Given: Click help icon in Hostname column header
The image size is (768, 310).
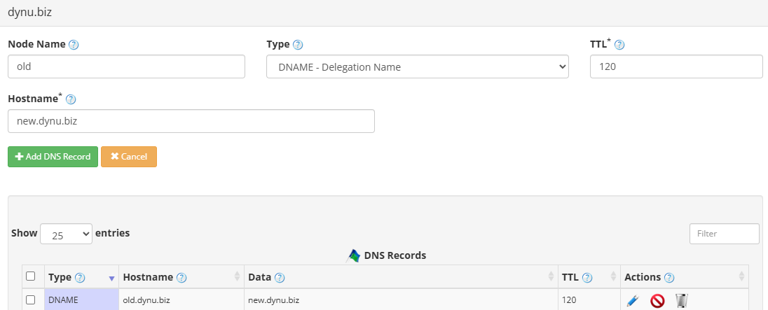Looking at the screenshot, I should click(x=181, y=278).
